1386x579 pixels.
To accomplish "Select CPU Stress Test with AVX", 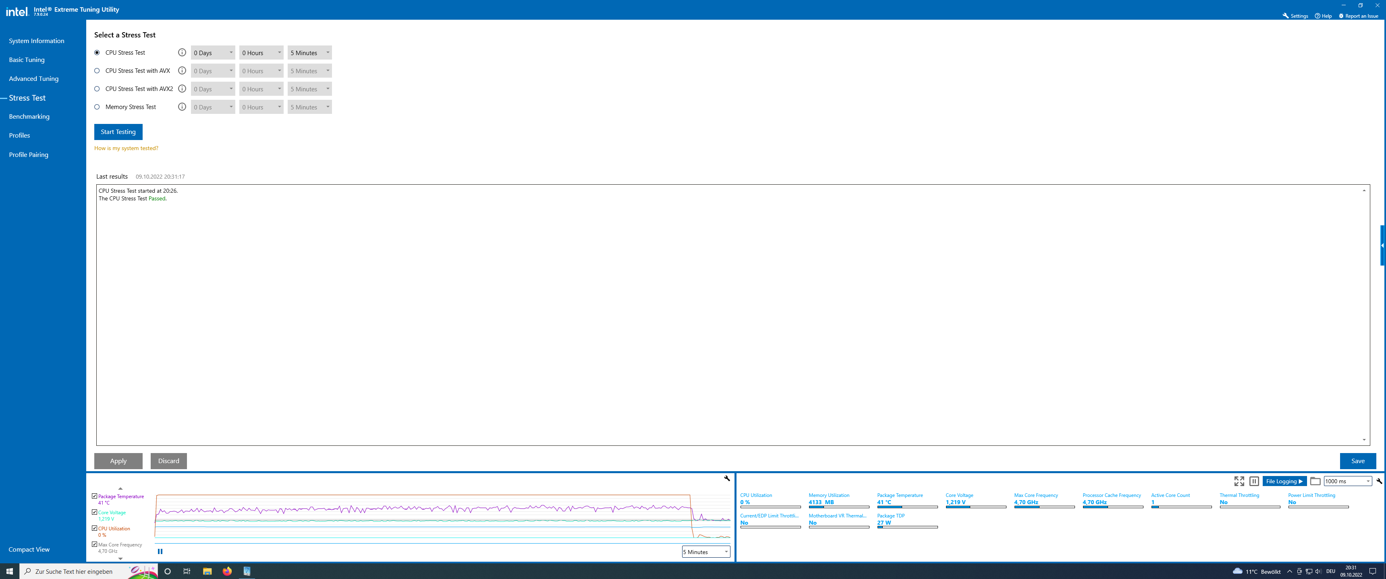I will [x=98, y=71].
